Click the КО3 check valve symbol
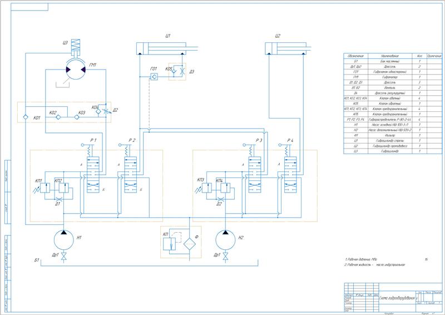This screenshot has width=445, height=315. pos(77,117)
